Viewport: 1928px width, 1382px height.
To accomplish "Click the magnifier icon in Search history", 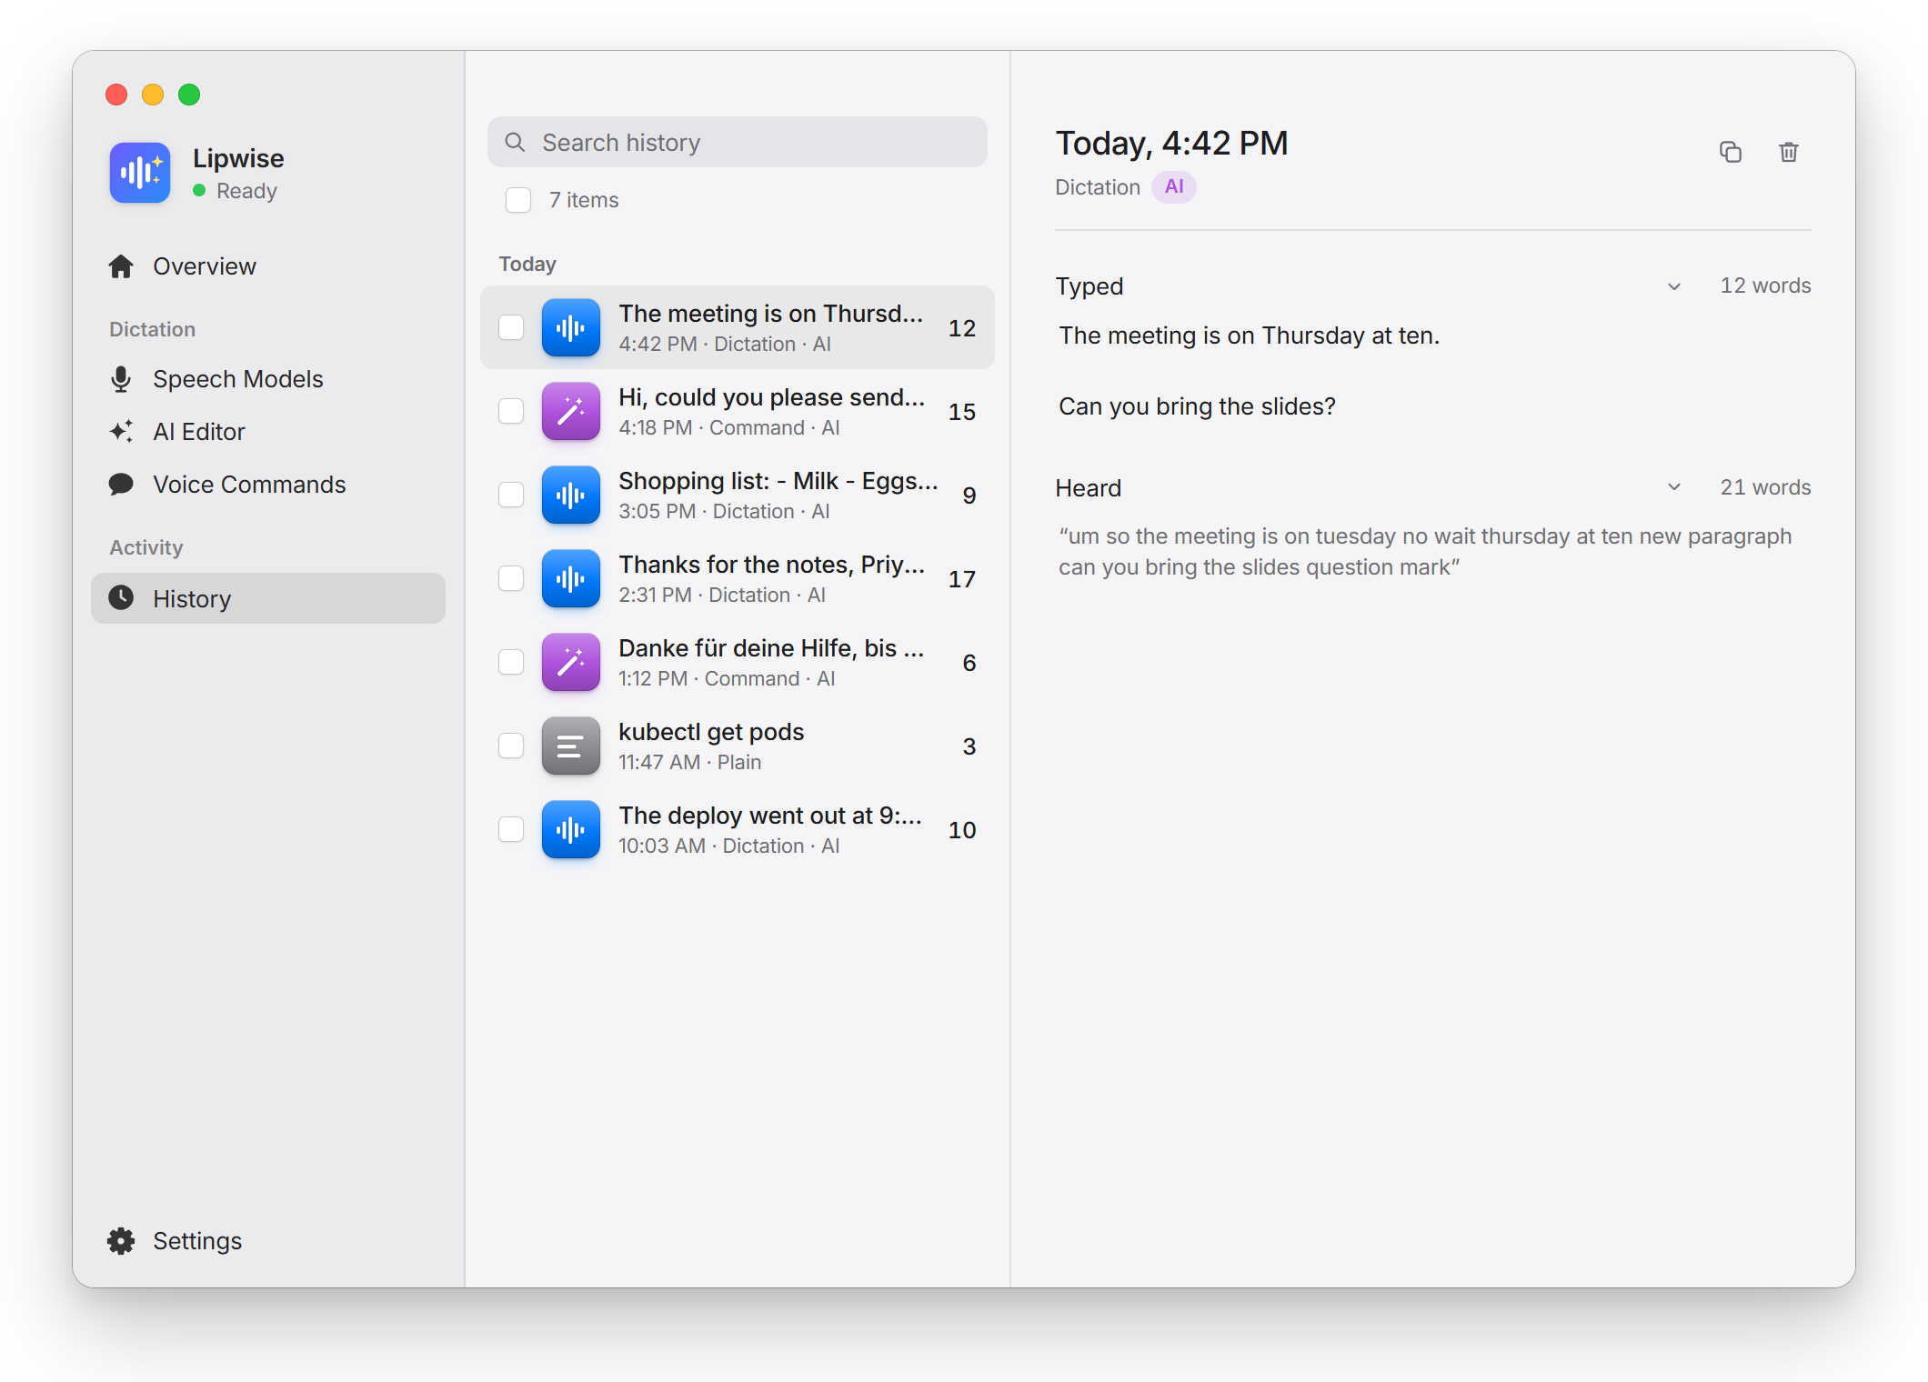I will [515, 143].
